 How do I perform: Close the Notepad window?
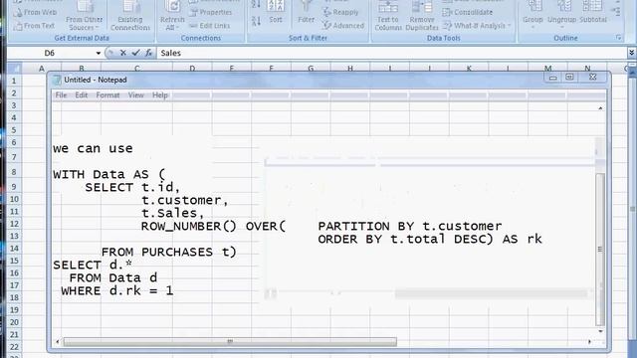593,78
